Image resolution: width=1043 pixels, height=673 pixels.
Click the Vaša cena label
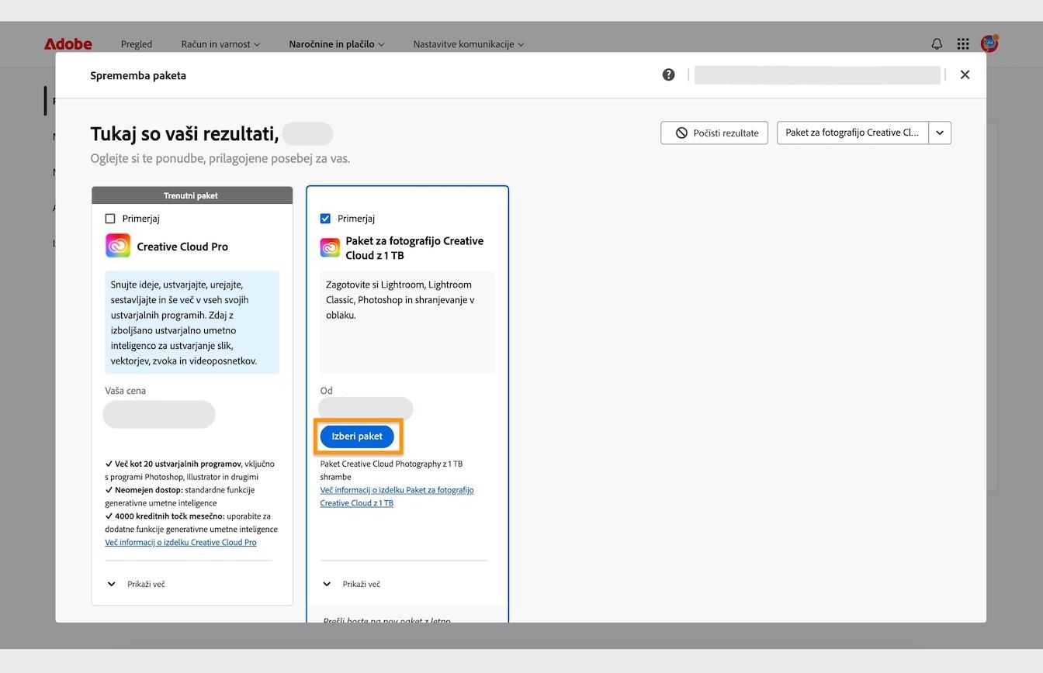126,391
